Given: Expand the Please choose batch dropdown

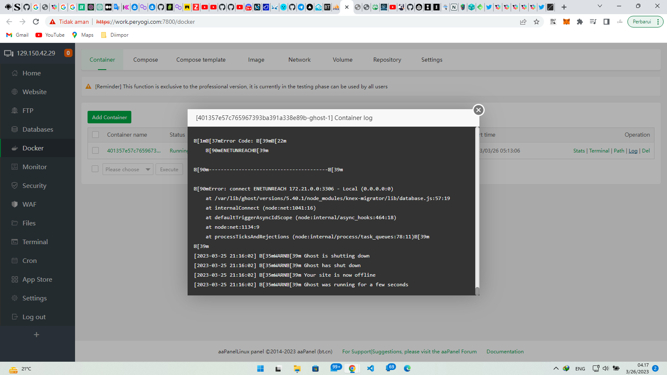Looking at the screenshot, I should coord(128,170).
